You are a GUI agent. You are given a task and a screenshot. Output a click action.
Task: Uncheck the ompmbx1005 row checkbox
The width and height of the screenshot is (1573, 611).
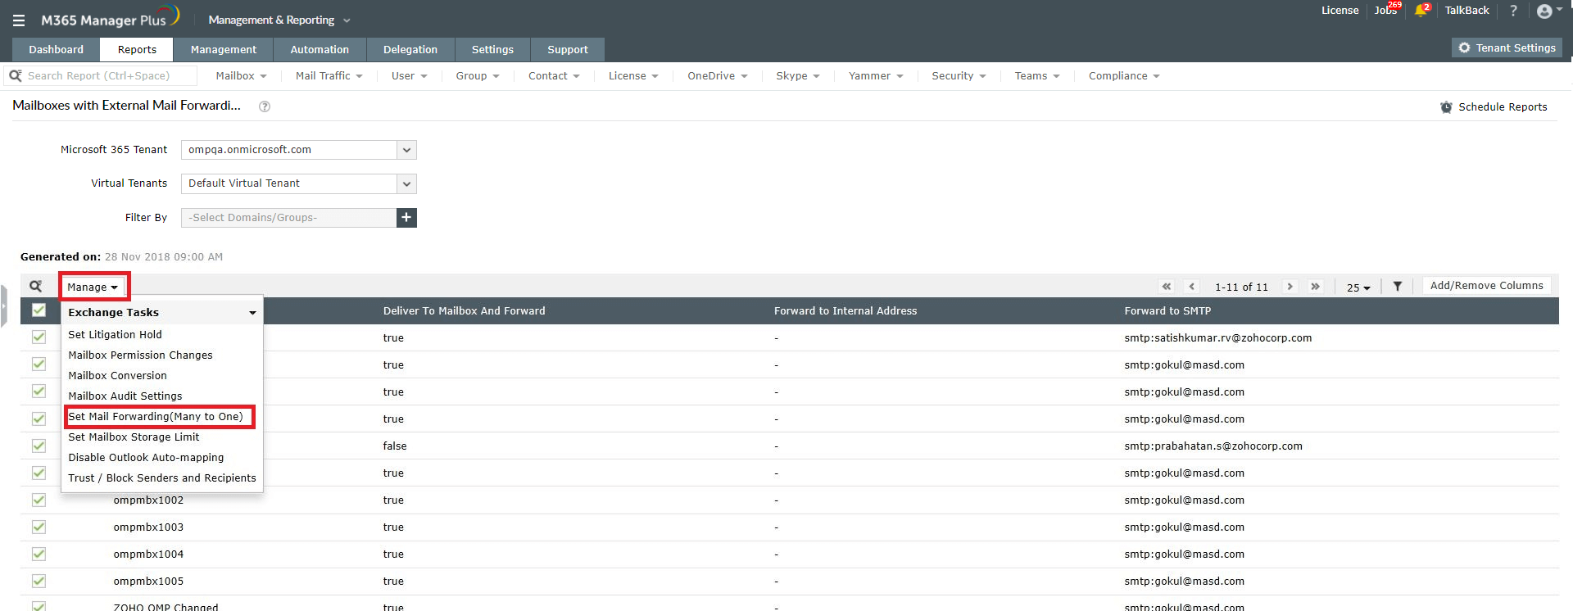(x=39, y=581)
